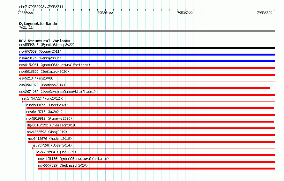Screen dimensions: 284x181
Task: Click the thin esv5218 Wang2008 line
Action: [x=147, y=81]
